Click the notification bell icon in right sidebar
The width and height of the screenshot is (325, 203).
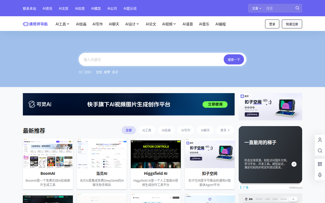320,175
